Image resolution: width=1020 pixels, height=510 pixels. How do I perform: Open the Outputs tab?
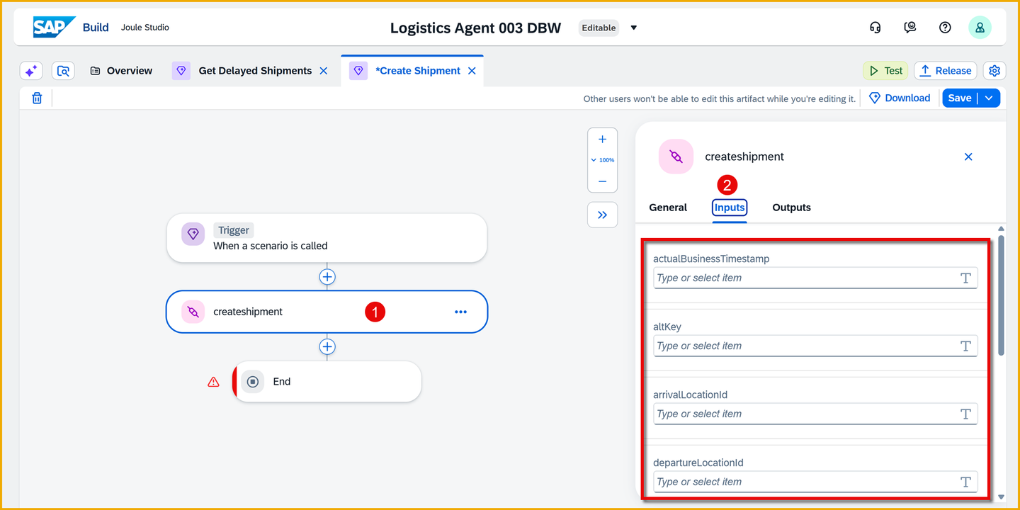(x=792, y=208)
